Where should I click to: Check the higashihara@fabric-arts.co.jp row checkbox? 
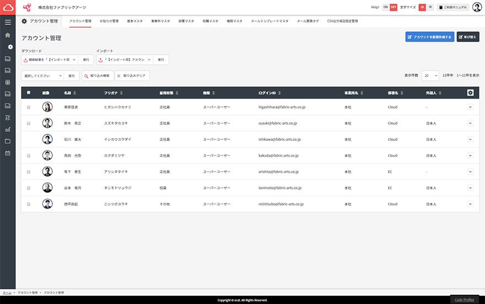tap(29, 107)
